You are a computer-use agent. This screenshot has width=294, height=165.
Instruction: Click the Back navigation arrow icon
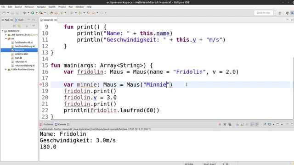(93, 13)
